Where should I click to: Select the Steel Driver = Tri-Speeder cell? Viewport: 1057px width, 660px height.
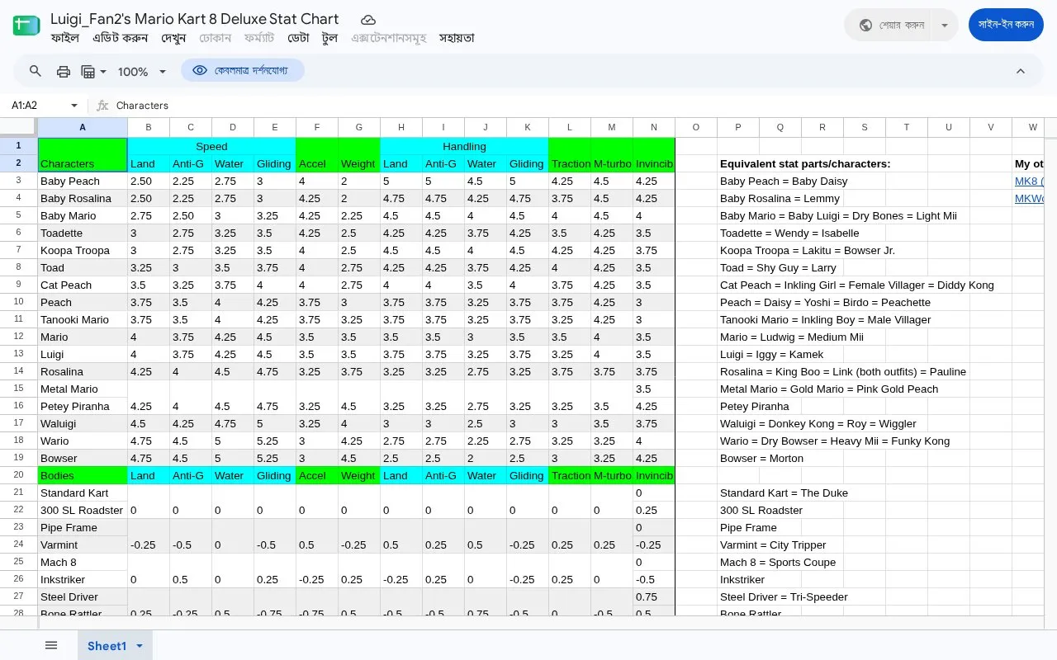pos(784,597)
